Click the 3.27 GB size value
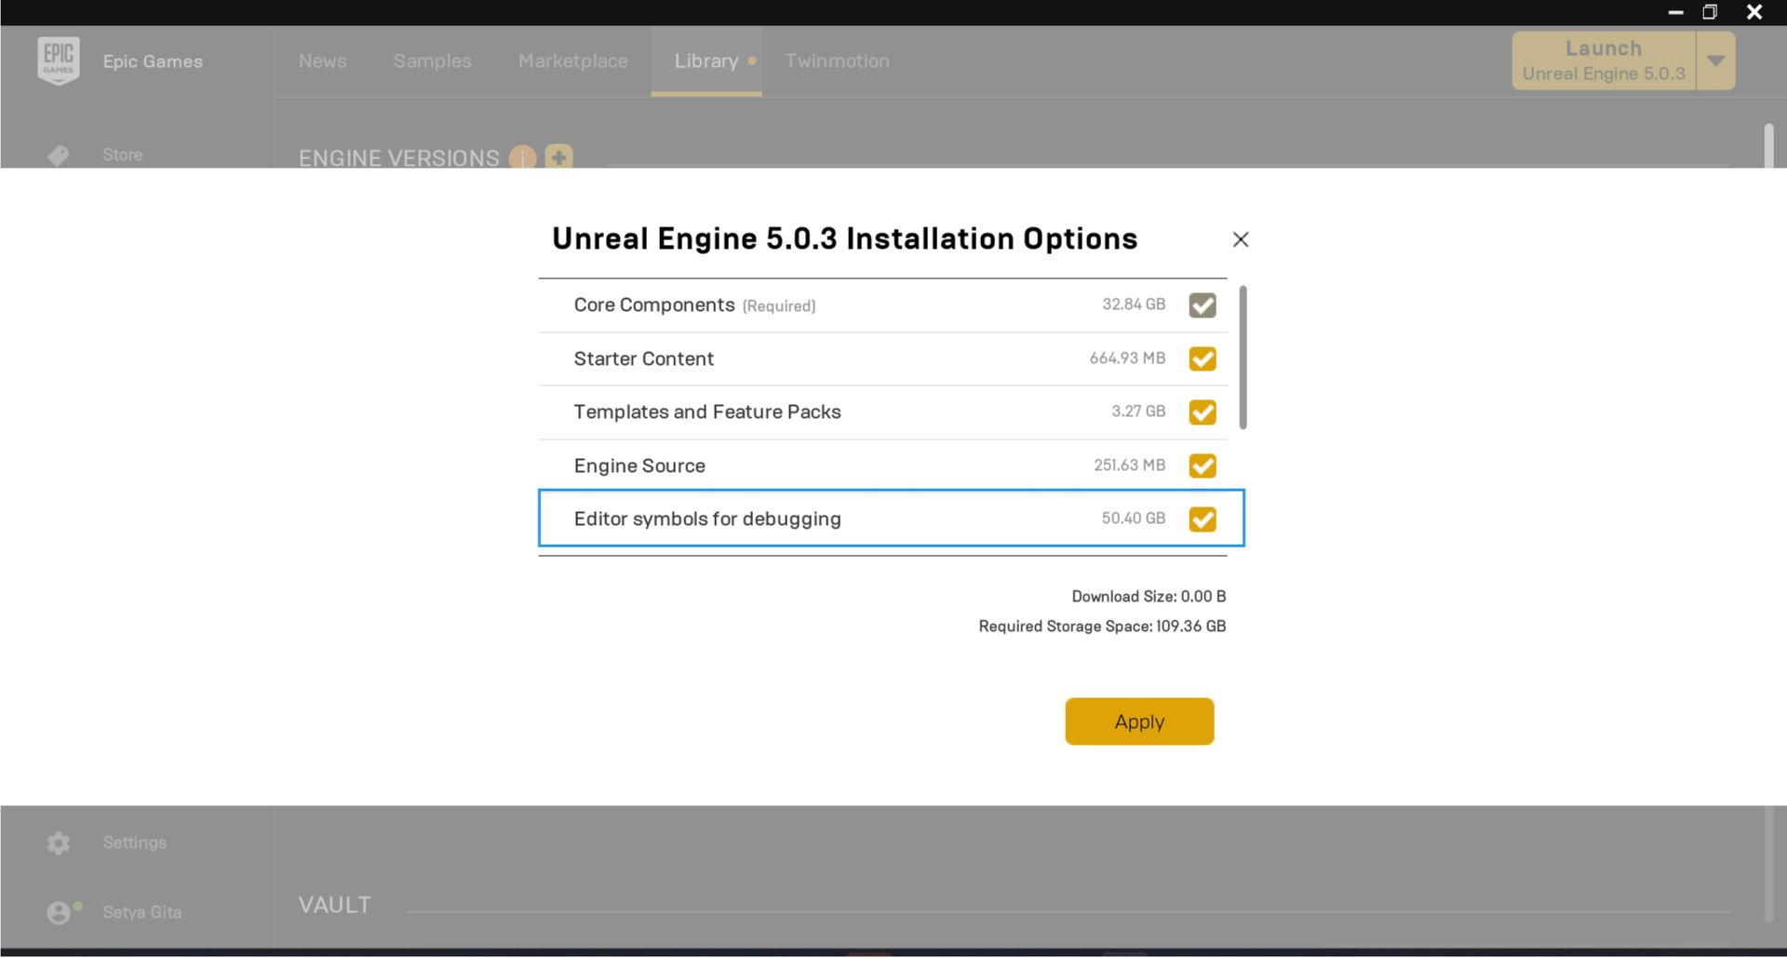 [x=1137, y=412]
